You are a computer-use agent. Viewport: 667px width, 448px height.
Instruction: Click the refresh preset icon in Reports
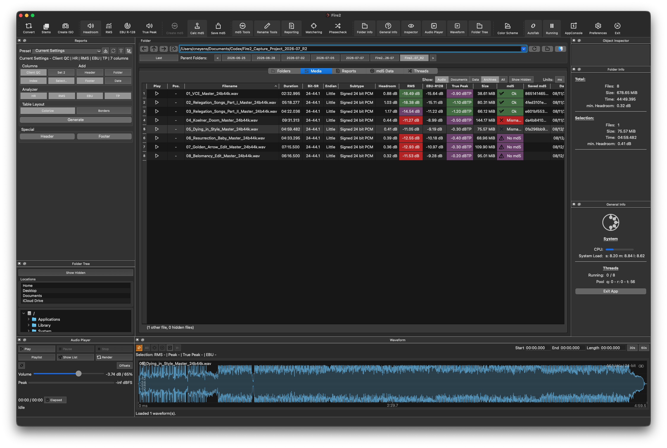(113, 51)
